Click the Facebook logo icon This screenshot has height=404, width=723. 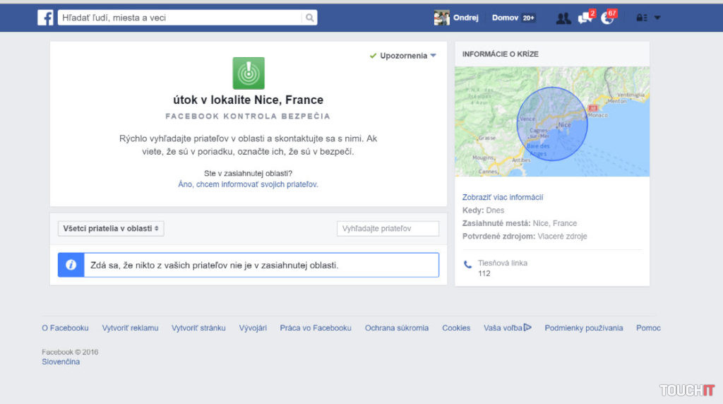(45, 18)
